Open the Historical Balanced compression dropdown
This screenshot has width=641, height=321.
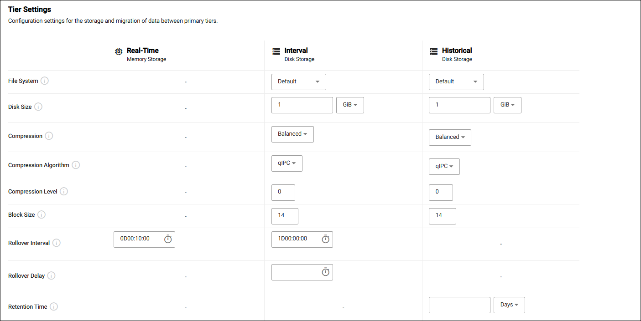[x=450, y=137]
